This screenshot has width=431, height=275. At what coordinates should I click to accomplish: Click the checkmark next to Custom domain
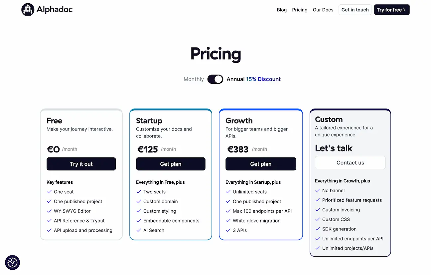[139, 201]
